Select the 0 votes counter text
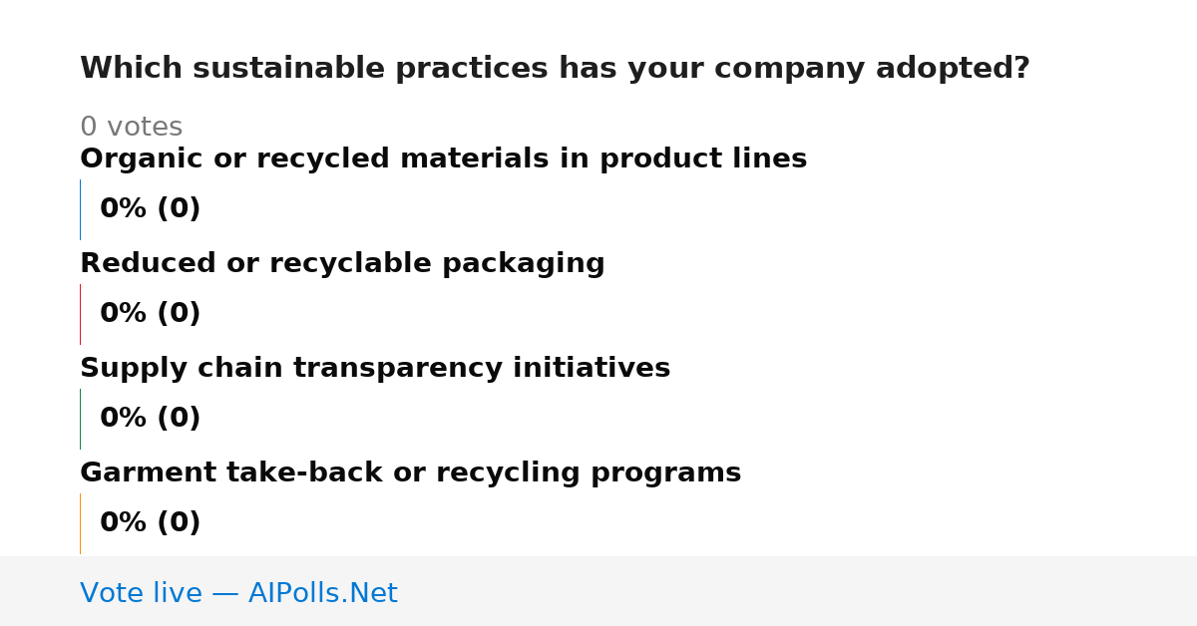Screen dimensions: 1197x626 (x=131, y=128)
